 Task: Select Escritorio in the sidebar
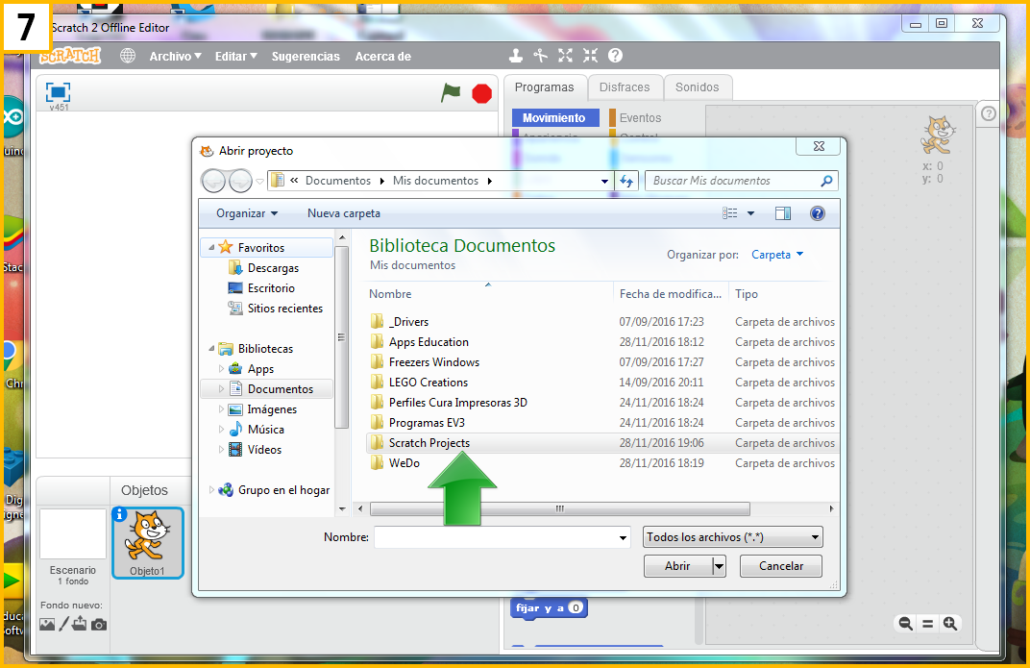click(261, 288)
